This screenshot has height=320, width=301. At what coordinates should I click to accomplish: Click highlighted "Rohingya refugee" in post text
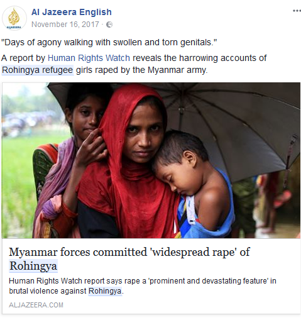coord(38,70)
